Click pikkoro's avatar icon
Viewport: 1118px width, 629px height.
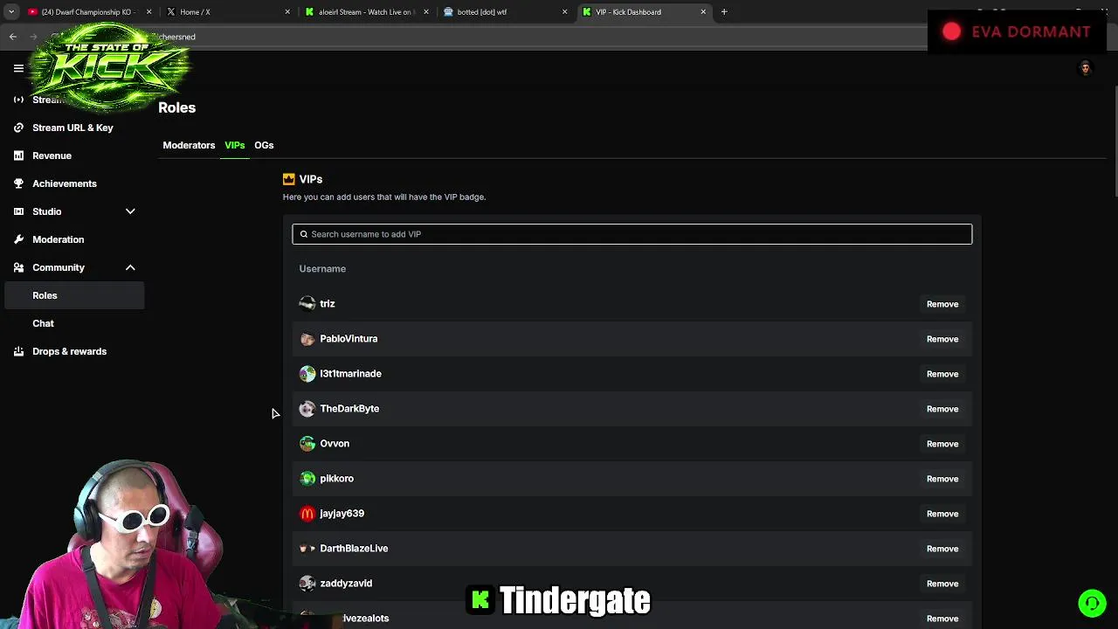tap(307, 478)
